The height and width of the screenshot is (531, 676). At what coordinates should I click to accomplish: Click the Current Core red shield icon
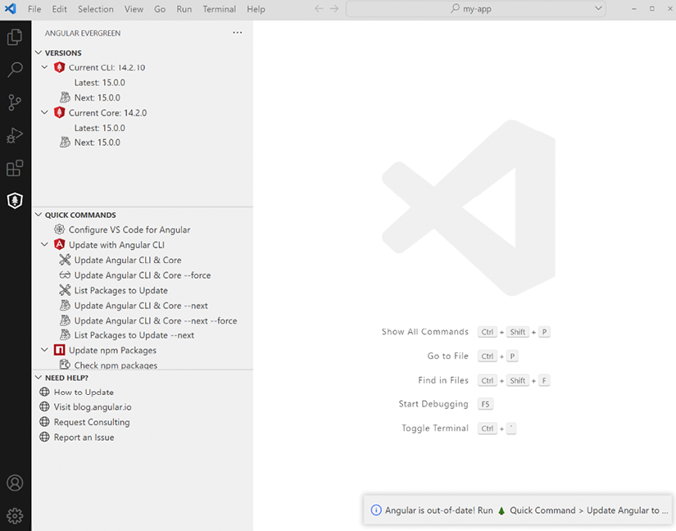click(60, 112)
